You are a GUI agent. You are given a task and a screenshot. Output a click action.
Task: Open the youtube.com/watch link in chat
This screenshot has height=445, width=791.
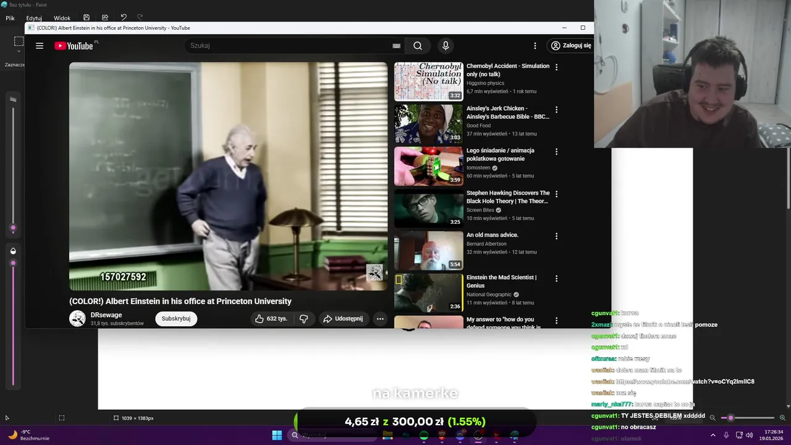685,381
